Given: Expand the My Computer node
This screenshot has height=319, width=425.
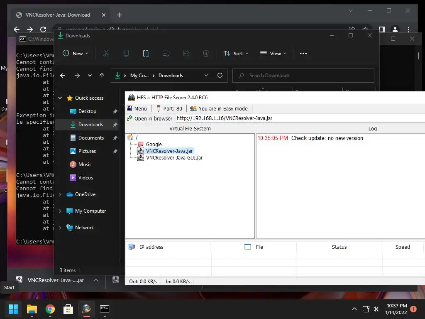Looking at the screenshot, I should click(60, 211).
